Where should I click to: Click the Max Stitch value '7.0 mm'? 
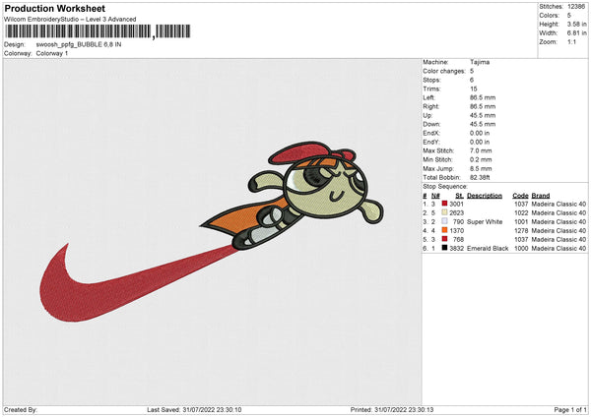point(481,150)
